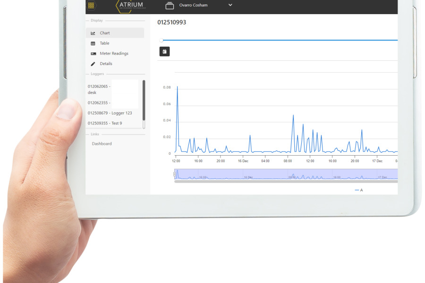Click the time range slider handle
Viewport: 425px width, 283px height.
tap(161, 41)
